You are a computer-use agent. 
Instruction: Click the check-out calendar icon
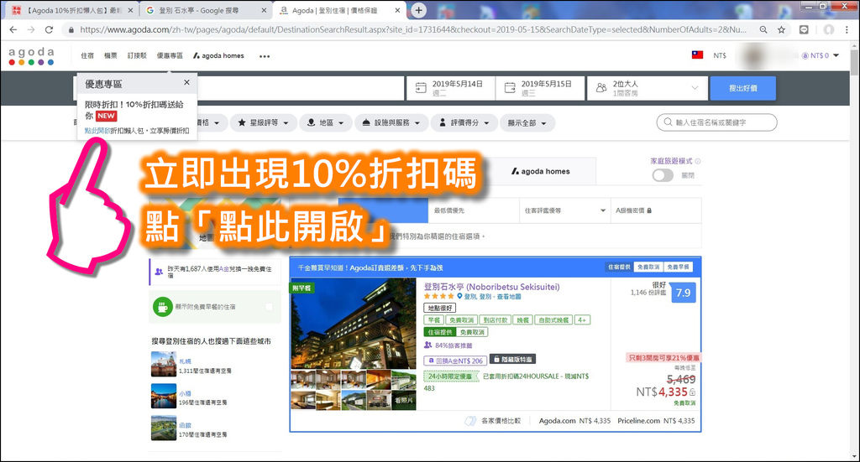coord(510,87)
